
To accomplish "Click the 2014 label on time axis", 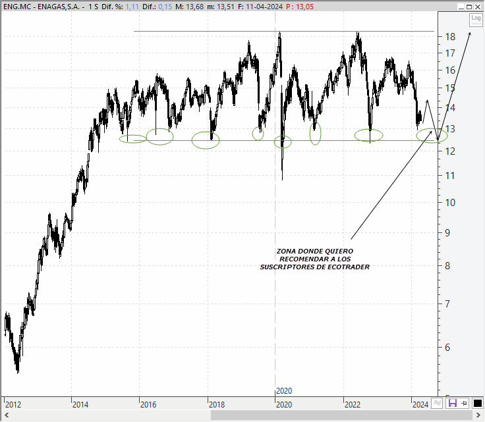I will click(80, 404).
